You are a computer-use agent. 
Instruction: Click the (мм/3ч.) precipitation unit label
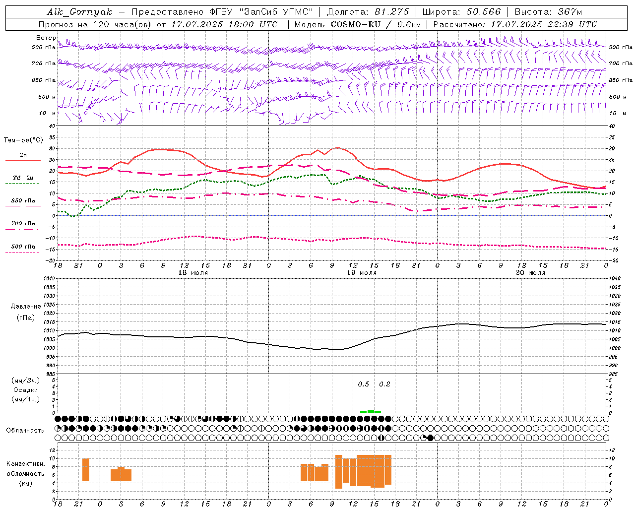pos(26,381)
